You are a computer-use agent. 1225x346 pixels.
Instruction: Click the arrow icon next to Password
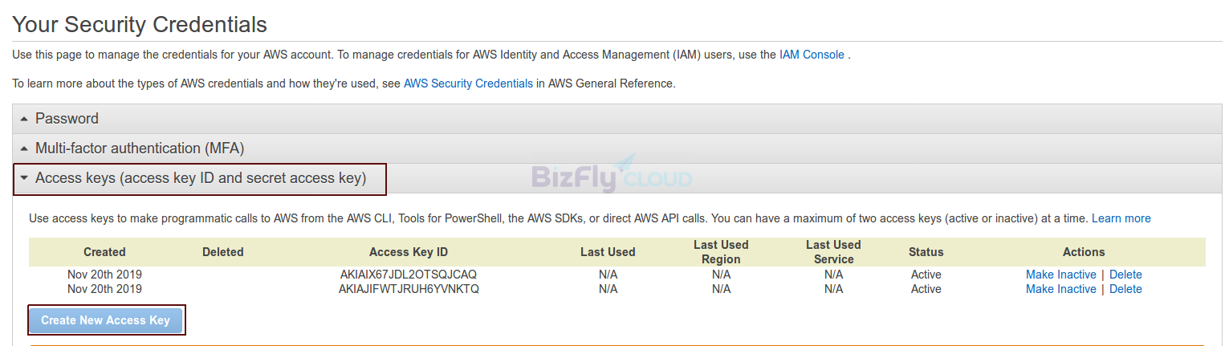(24, 119)
